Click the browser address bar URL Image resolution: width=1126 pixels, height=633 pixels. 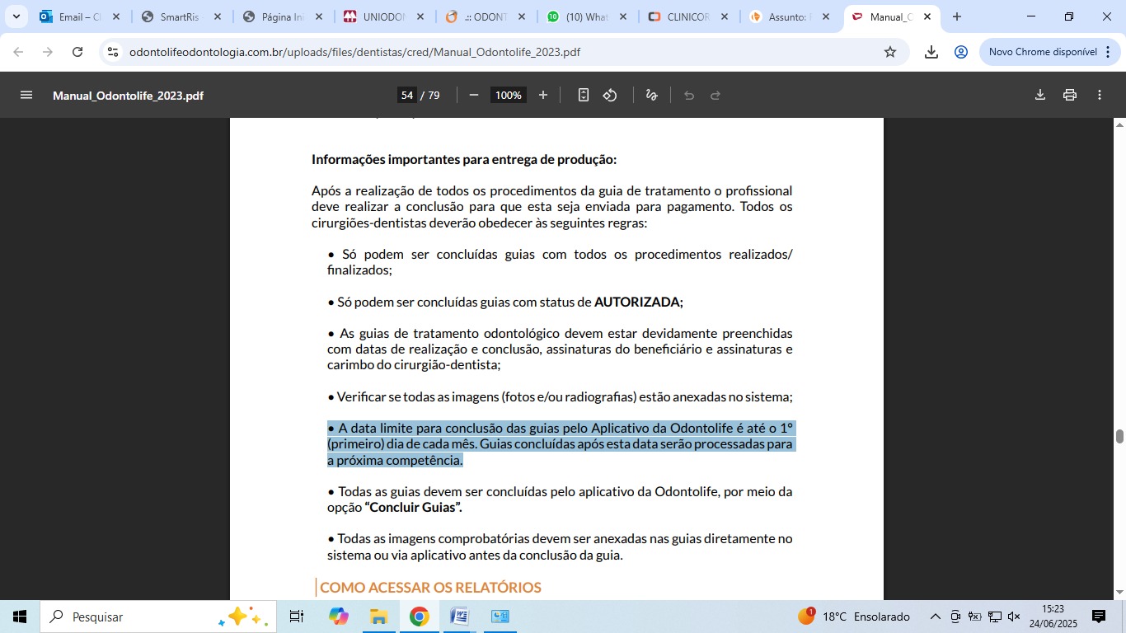(x=355, y=52)
